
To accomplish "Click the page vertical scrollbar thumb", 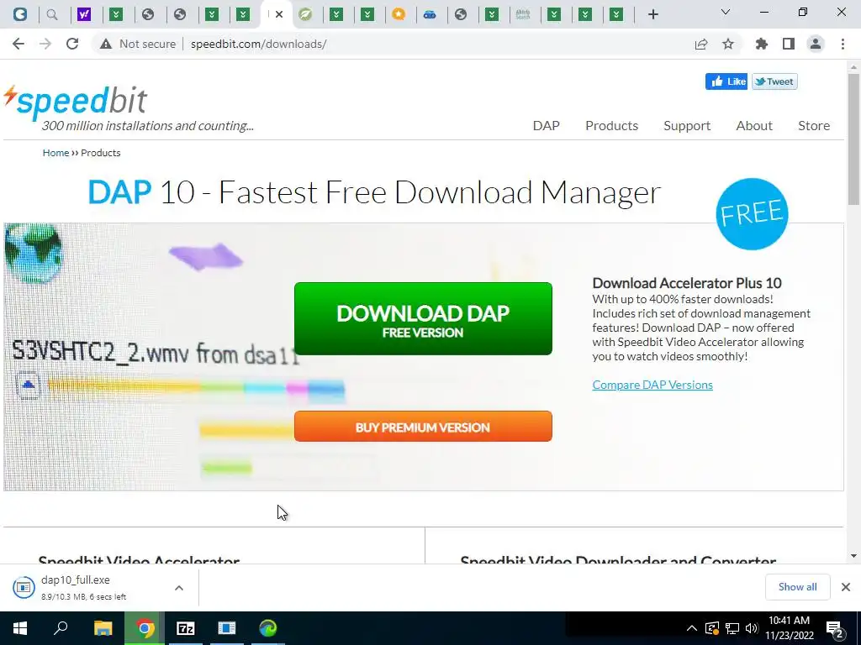I will tap(853, 139).
